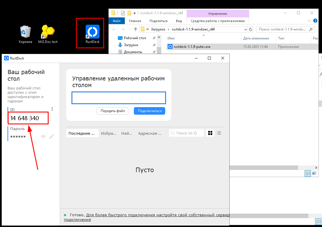Select the Избранное tab in RustDesk
Image resolution: width=322 pixels, height=227 pixels.
[108, 133]
